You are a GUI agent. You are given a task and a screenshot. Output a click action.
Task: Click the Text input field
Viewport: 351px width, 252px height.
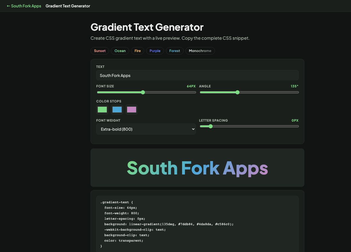coord(197,75)
